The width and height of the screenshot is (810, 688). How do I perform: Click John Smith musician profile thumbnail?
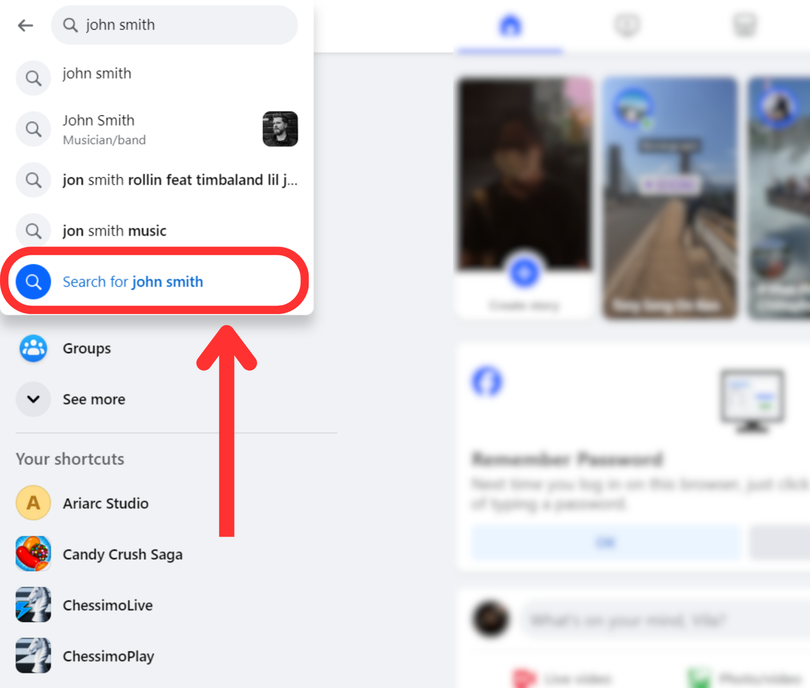pyautogui.click(x=280, y=129)
